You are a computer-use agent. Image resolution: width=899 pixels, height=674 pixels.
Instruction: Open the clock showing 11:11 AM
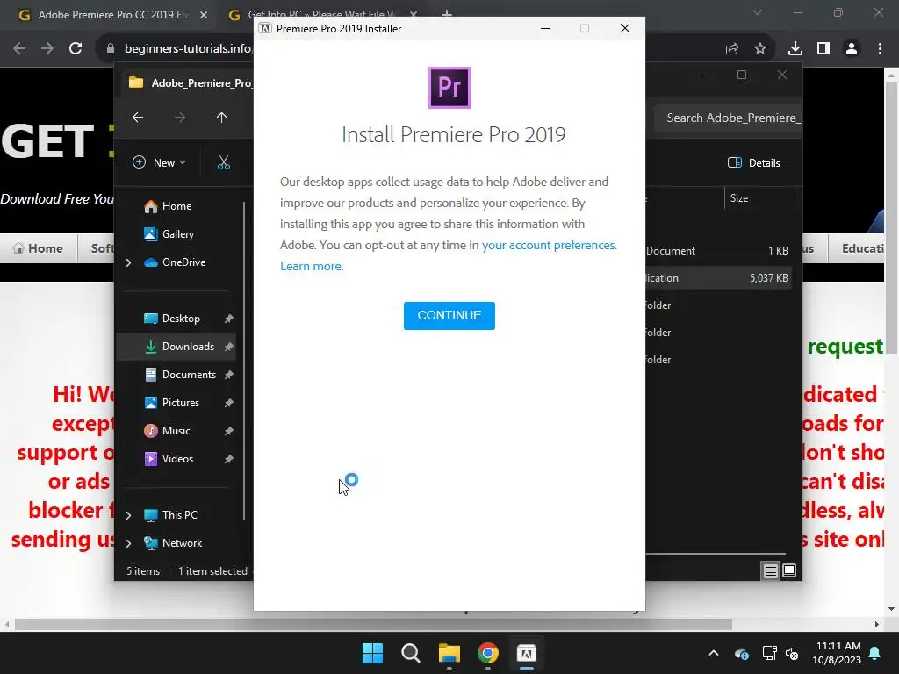click(x=837, y=653)
